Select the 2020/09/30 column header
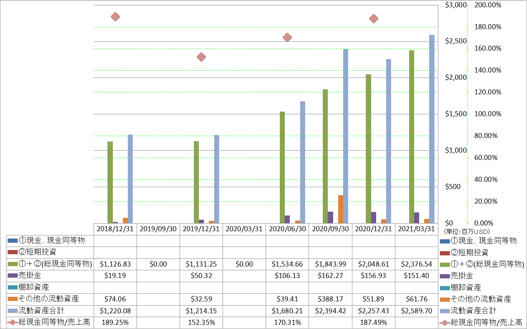 (x=330, y=229)
